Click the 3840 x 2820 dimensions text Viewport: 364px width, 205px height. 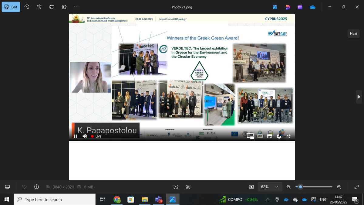pos(63,187)
